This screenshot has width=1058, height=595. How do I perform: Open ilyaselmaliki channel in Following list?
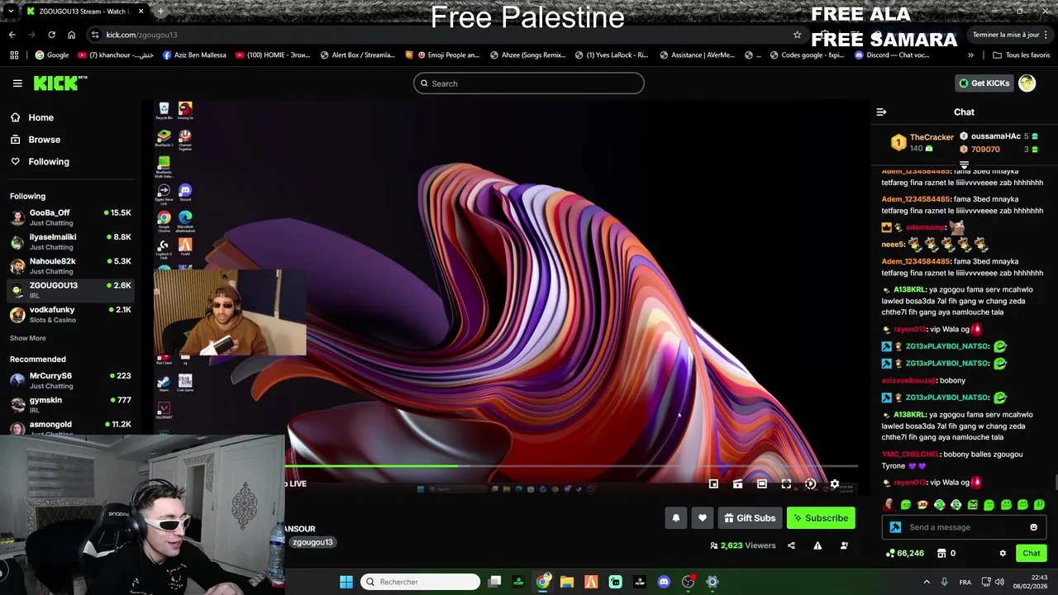pos(70,241)
